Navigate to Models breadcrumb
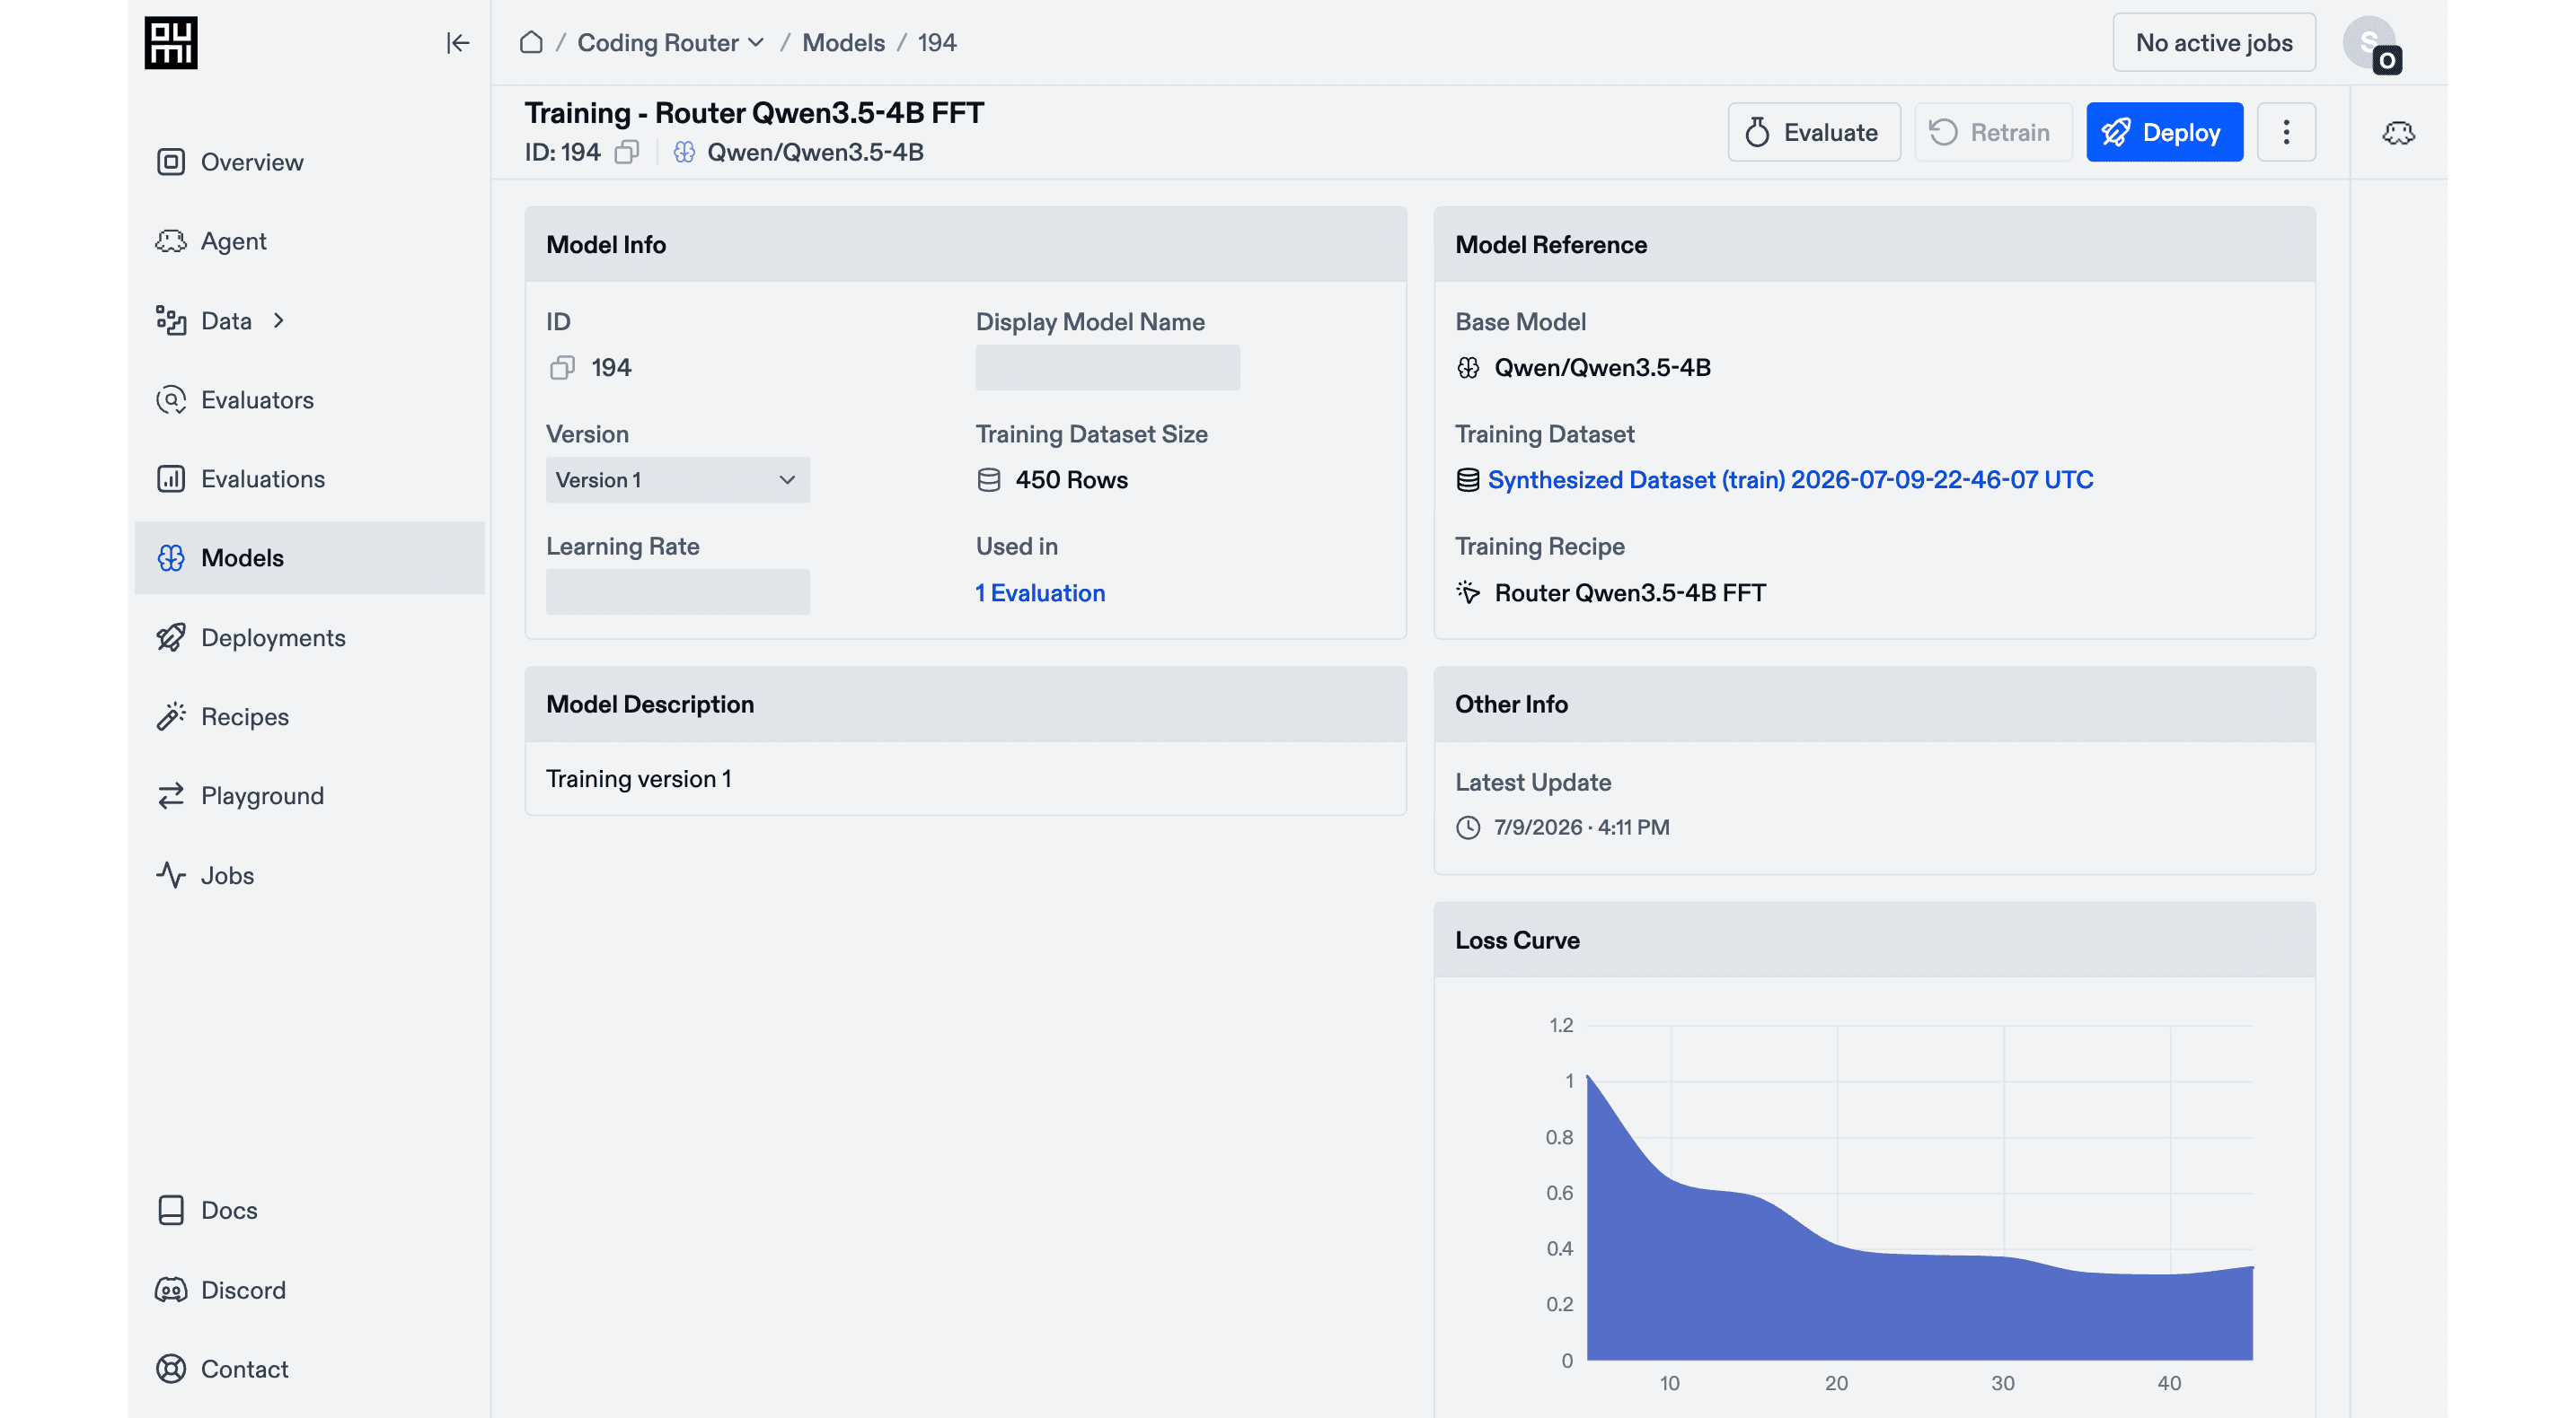The height and width of the screenshot is (1418, 2576). click(x=843, y=43)
